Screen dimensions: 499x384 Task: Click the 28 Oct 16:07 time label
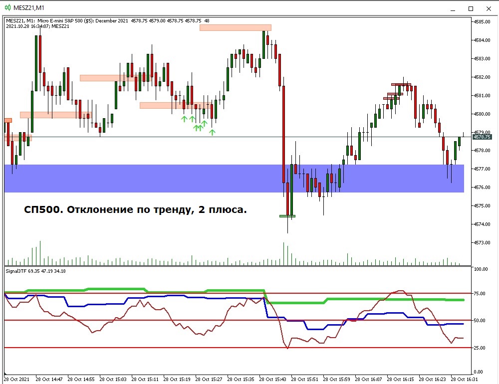coord(368,379)
